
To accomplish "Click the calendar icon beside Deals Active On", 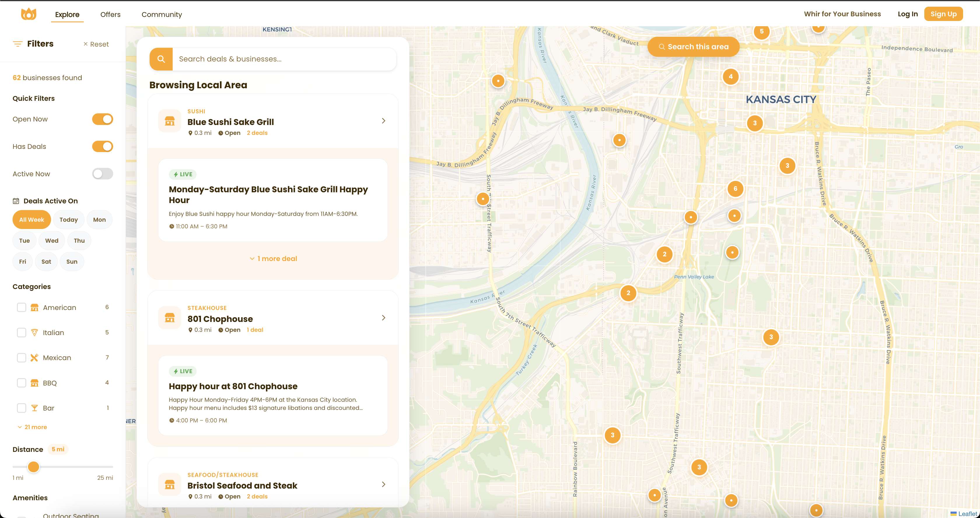I will pos(16,201).
